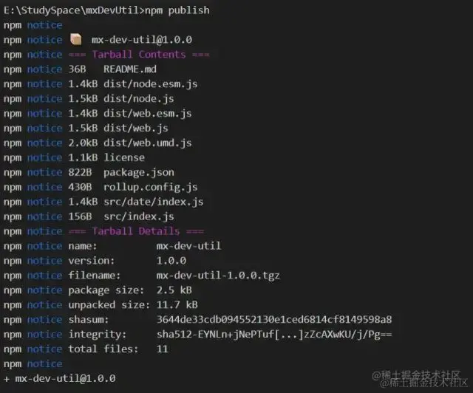Image resolution: width=473 pixels, height=393 pixels.
Task: Click the total files count 11
Action: 163,349
